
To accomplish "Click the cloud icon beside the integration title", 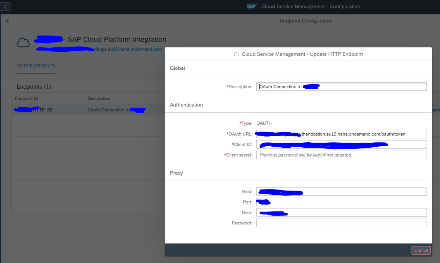I will 23,42.
